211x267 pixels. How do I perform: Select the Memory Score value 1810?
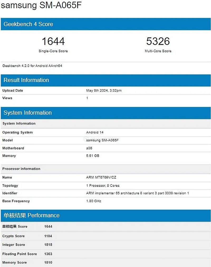(x=48, y=263)
